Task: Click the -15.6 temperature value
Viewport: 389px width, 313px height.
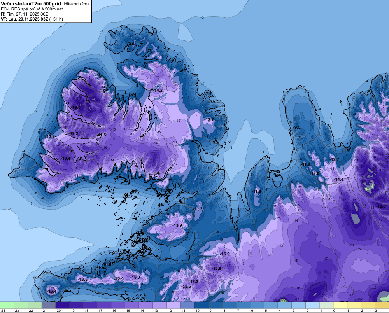Action: point(186,287)
